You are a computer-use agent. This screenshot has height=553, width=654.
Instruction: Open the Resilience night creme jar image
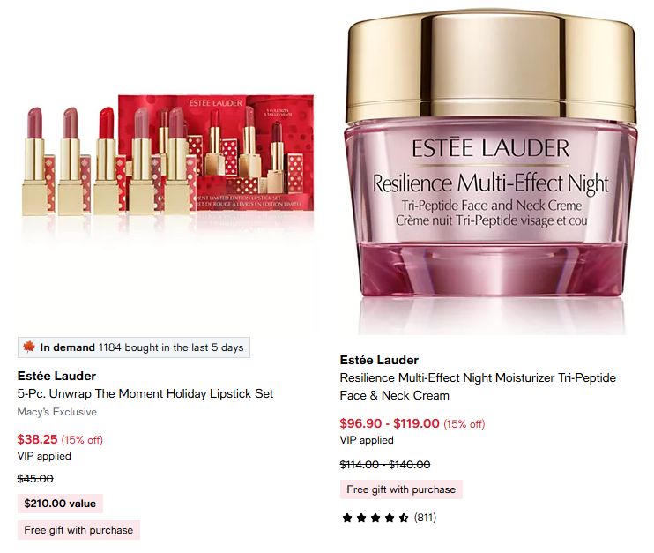click(491, 167)
